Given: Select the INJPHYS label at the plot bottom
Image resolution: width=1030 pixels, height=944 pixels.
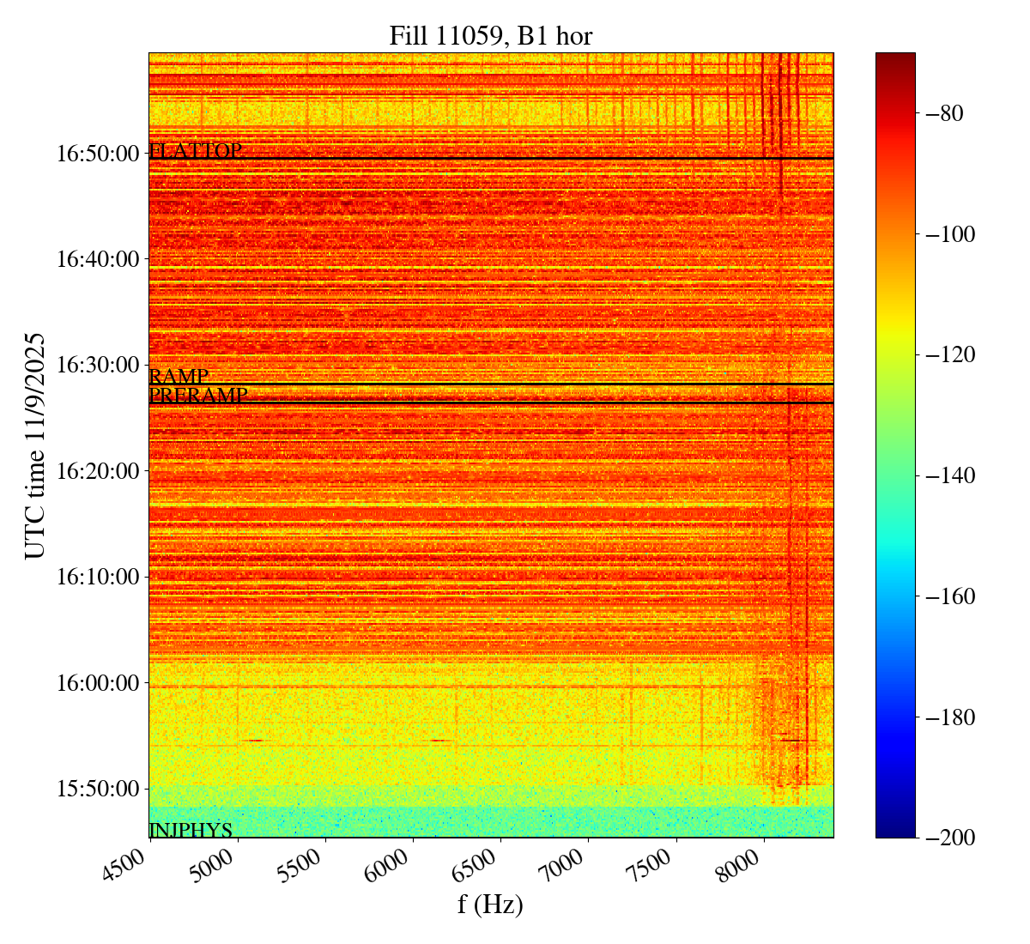Looking at the screenshot, I should pyautogui.click(x=191, y=830).
